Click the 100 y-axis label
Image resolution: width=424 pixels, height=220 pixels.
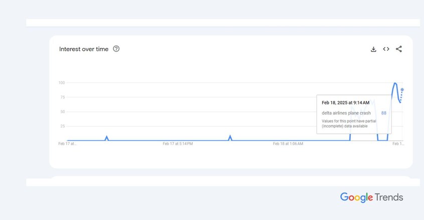pos(62,83)
